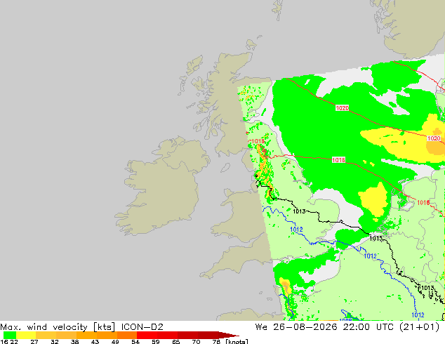Click the legend value '70'
The width and height of the screenshot is (445, 344).
click(196, 342)
